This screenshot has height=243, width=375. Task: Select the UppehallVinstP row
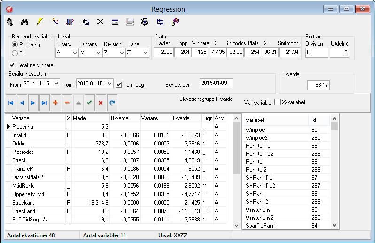[116, 194]
